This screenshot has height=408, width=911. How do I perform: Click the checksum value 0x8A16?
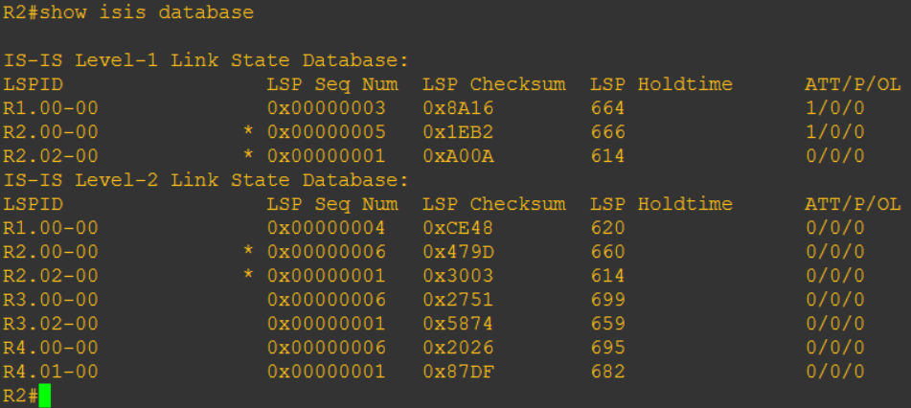[458, 108]
